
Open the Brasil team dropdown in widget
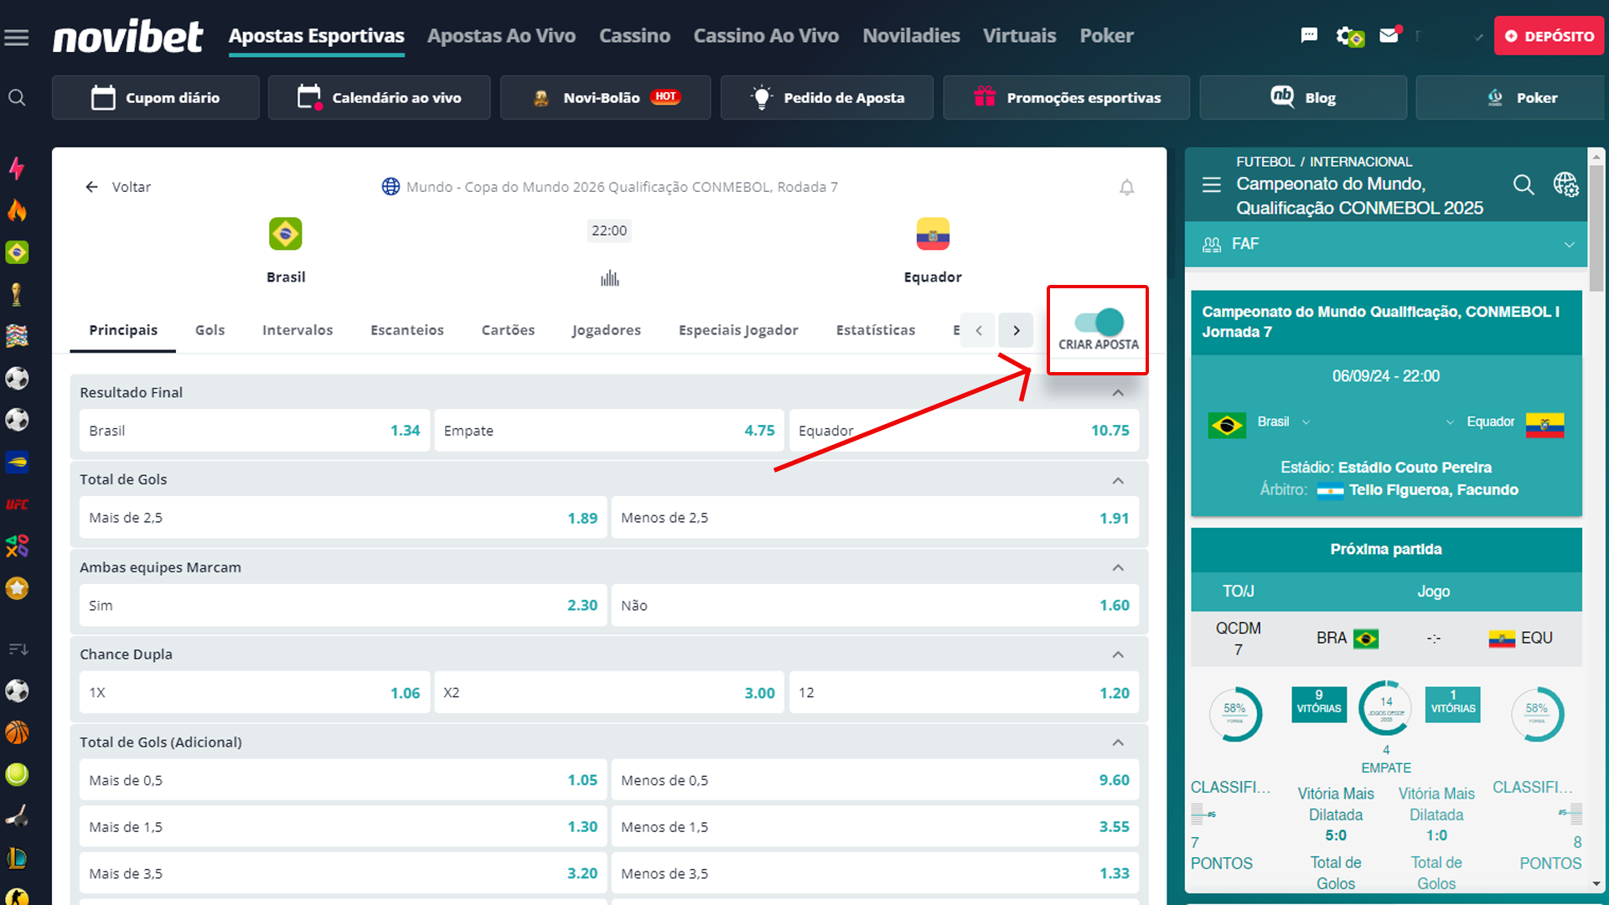click(x=1306, y=422)
